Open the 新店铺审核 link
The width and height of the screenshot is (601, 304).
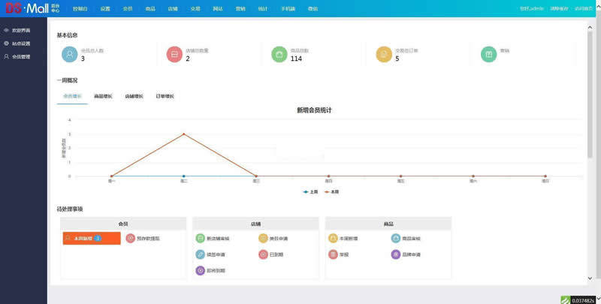coord(218,238)
